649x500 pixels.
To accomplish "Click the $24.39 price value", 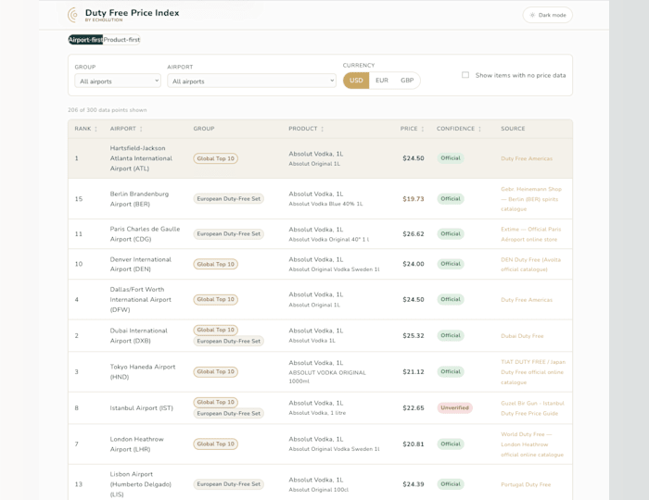I will click(x=414, y=484).
